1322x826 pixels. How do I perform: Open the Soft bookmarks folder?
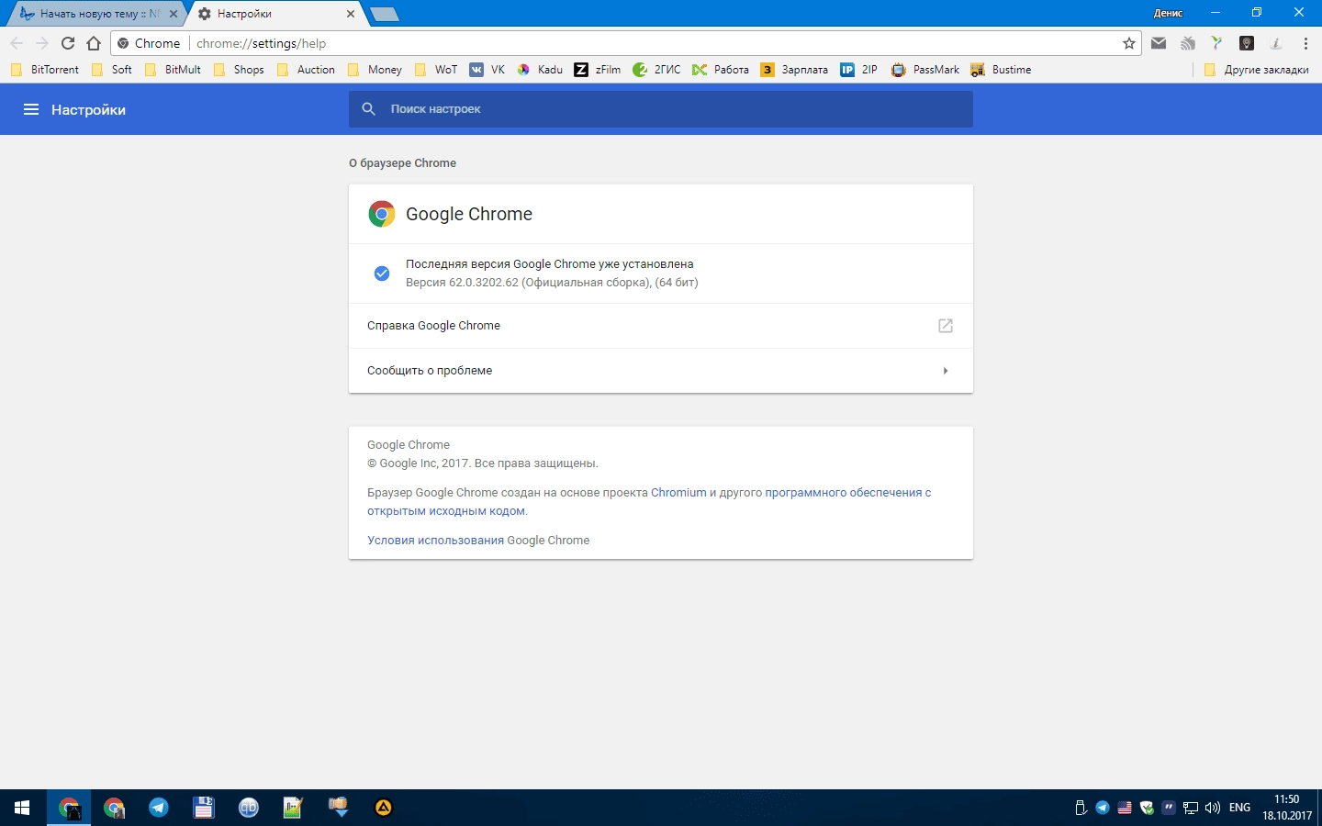point(112,70)
